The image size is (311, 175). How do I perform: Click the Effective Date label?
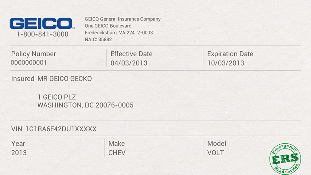132,54
